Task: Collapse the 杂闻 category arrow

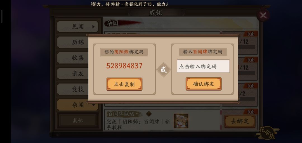Action: (x=93, y=105)
